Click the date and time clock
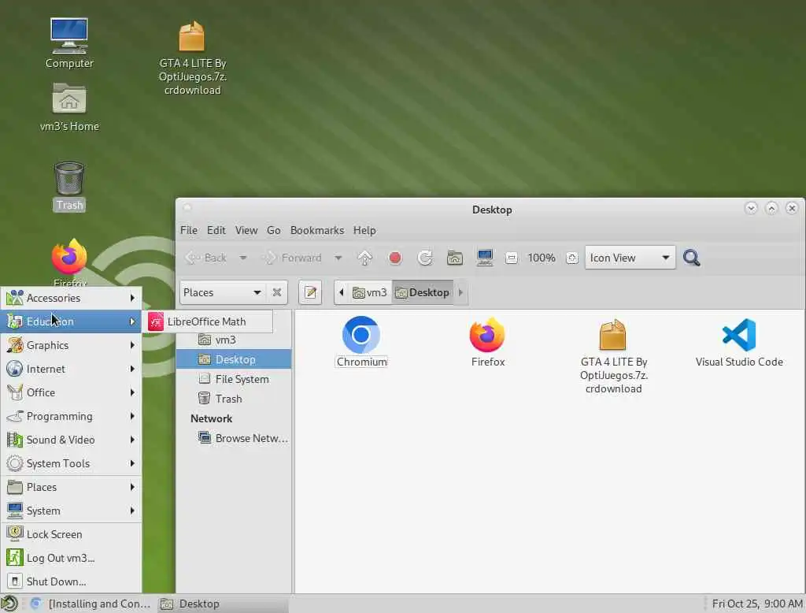This screenshot has height=613, width=806. click(756, 604)
